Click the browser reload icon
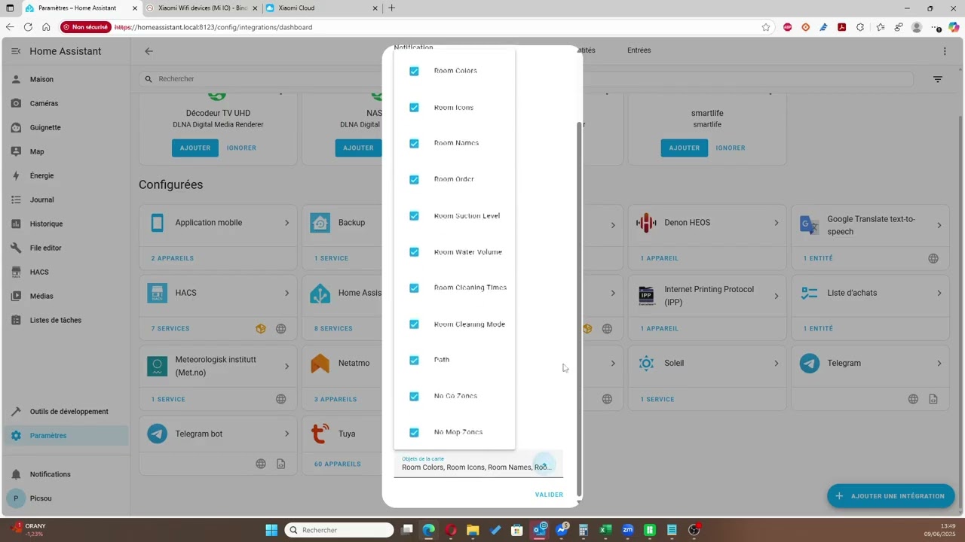 (x=28, y=27)
